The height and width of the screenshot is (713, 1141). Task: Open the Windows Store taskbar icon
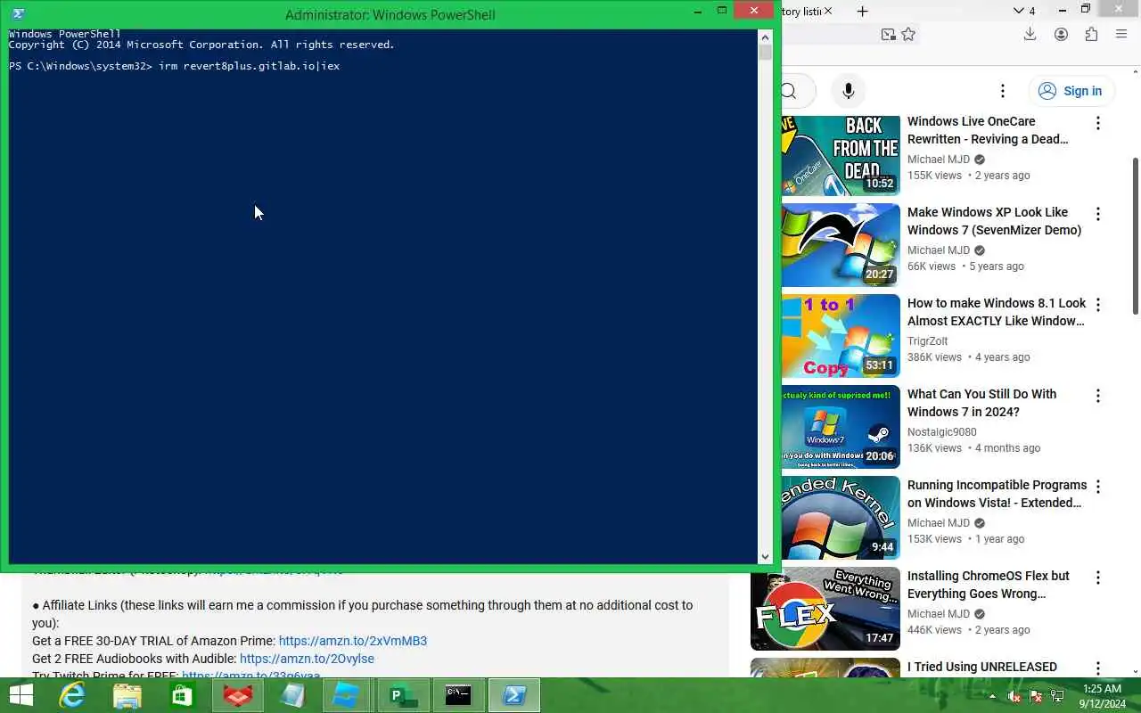183,695
